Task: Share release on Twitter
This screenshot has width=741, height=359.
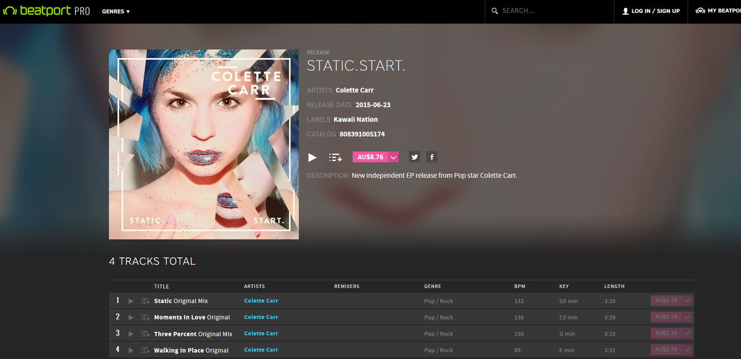Action: coord(415,157)
